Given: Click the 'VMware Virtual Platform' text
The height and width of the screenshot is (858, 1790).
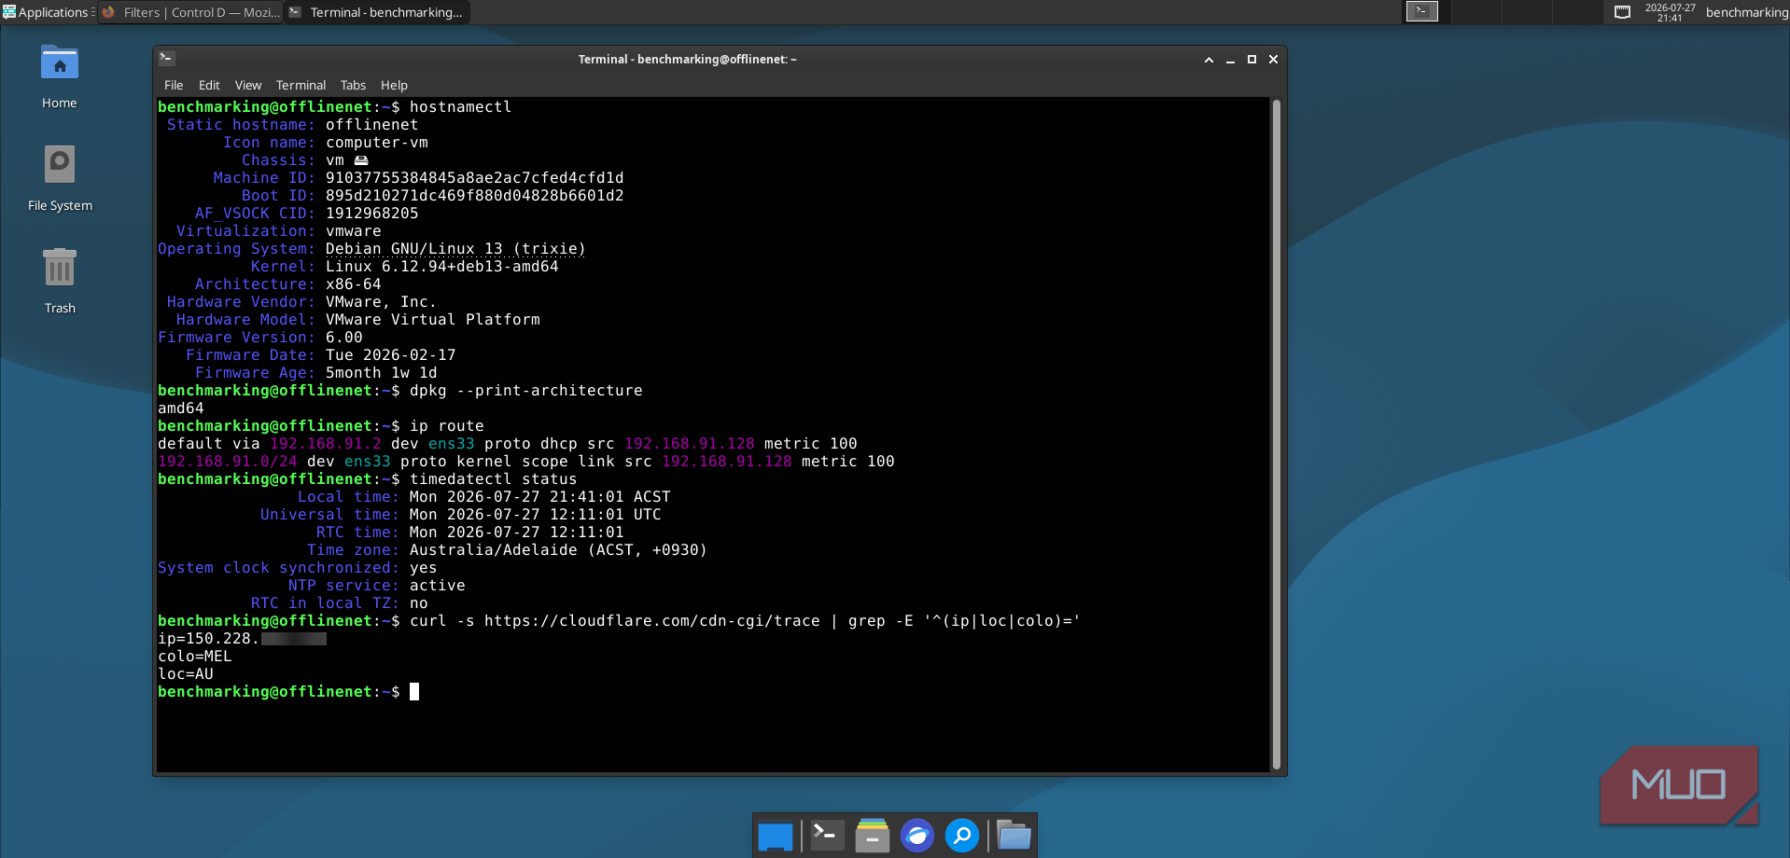Looking at the screenshot, I should [x=432, y=320].
